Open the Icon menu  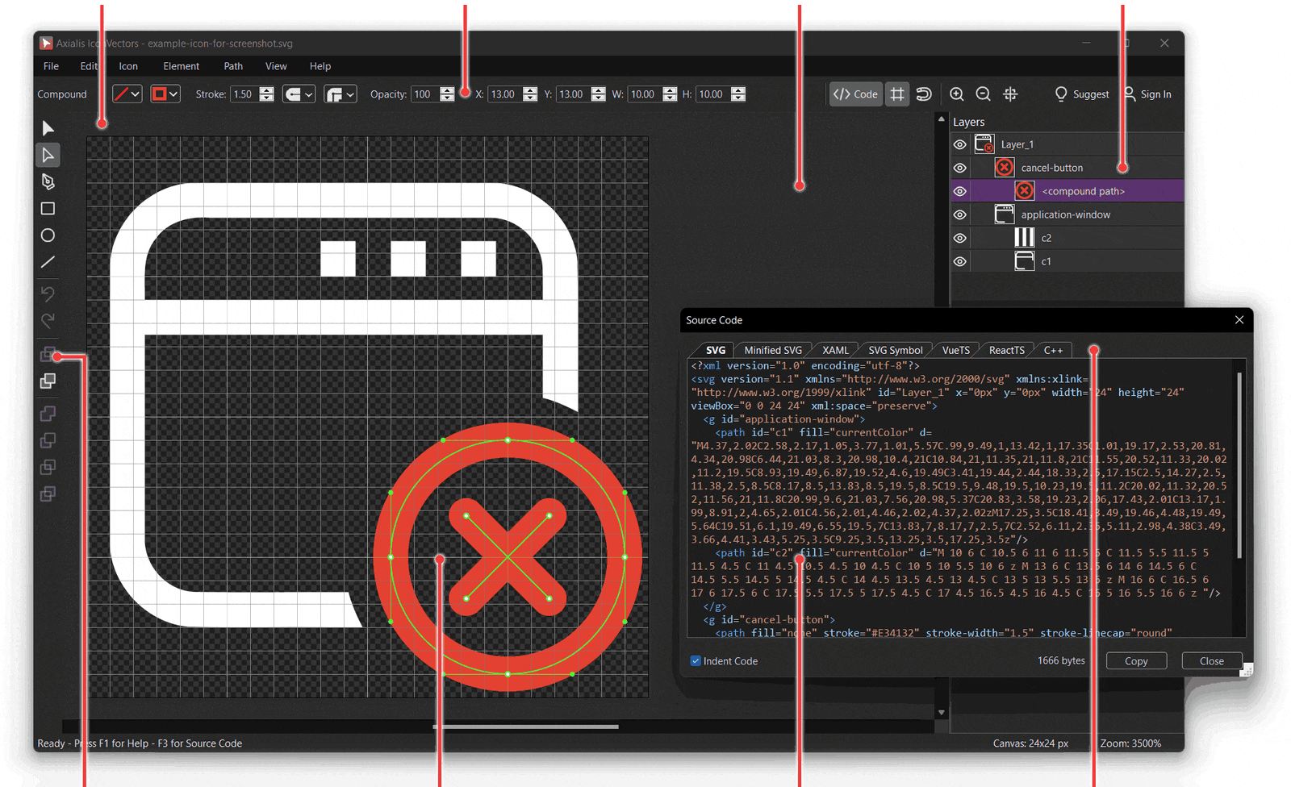128,66
